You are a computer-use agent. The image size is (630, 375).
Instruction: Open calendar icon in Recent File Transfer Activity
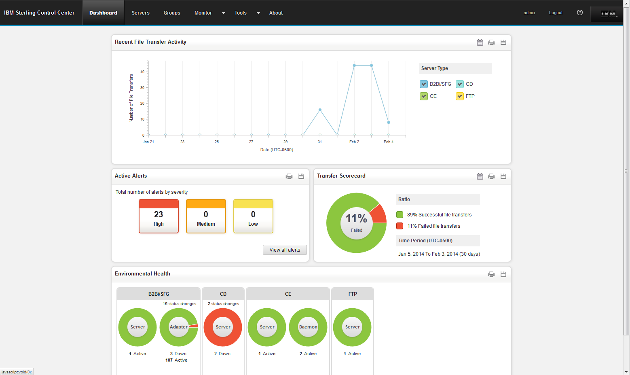point(480,42)
